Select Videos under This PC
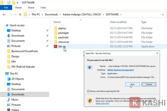The width and height of the screenshot is (167, 111). tap(15, 110)
